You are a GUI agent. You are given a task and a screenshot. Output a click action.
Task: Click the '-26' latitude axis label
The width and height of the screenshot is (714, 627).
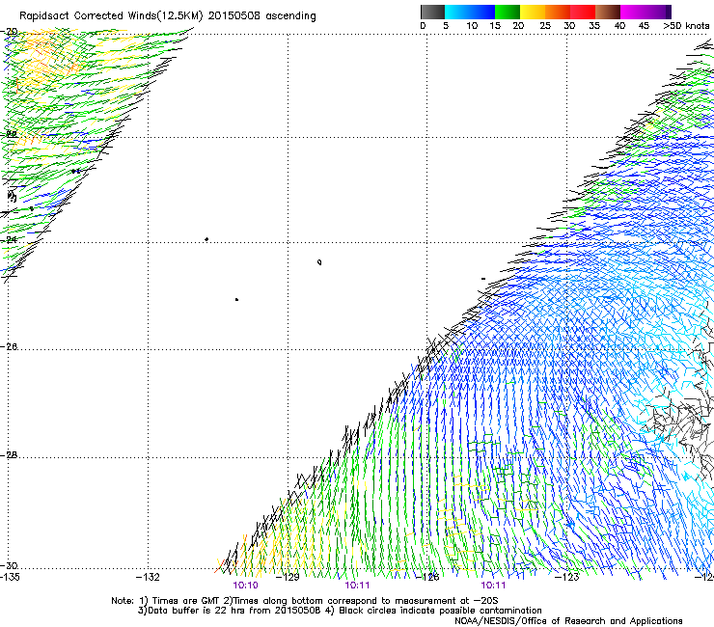click(x=9, y=346)
